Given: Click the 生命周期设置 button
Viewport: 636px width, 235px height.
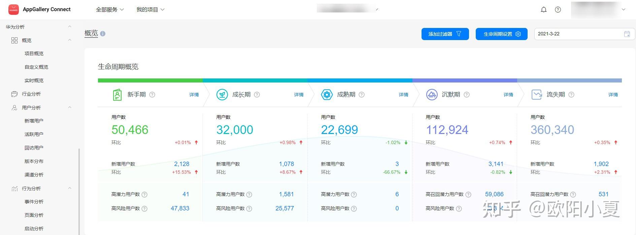Looking at the screenshot, I should point(502,34).
